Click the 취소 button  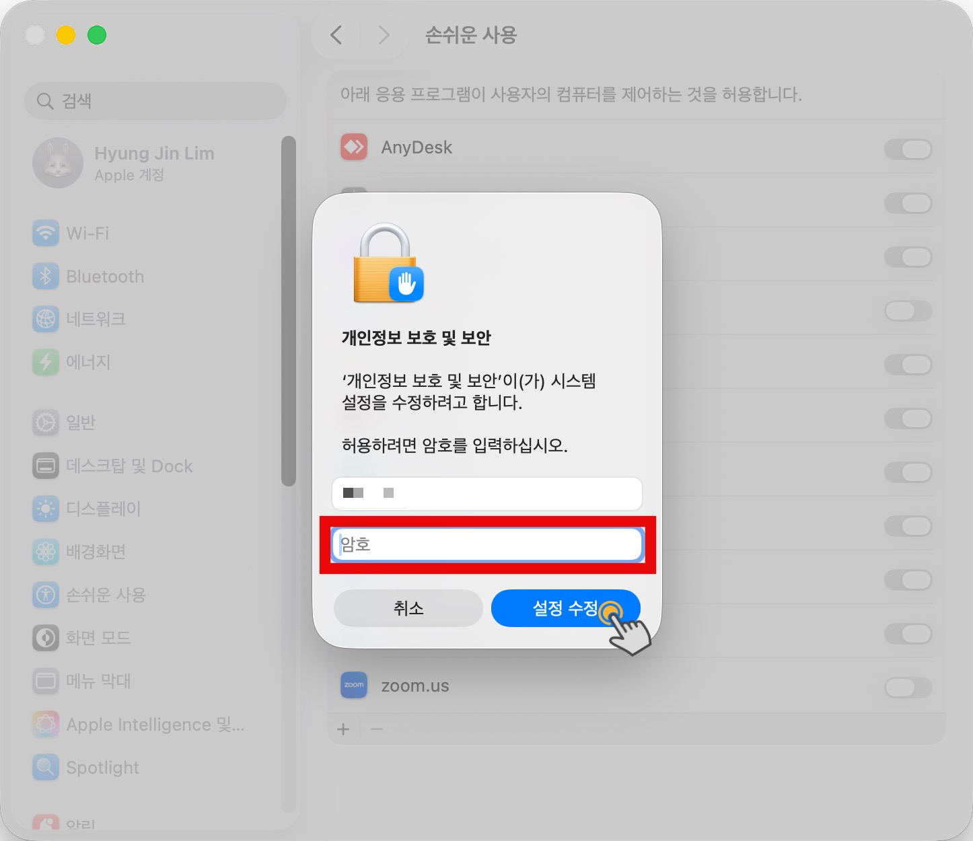pyautogui.click(x=408, y=608)
